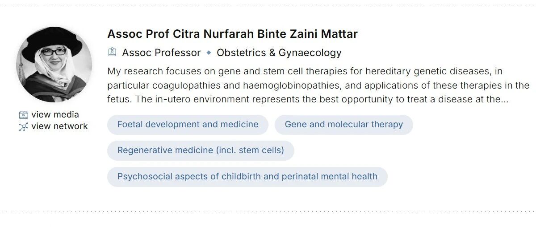Expand the truncated description at the ellipsis
The height and width of the screenshot is (227, 536).
coord(504,100)
